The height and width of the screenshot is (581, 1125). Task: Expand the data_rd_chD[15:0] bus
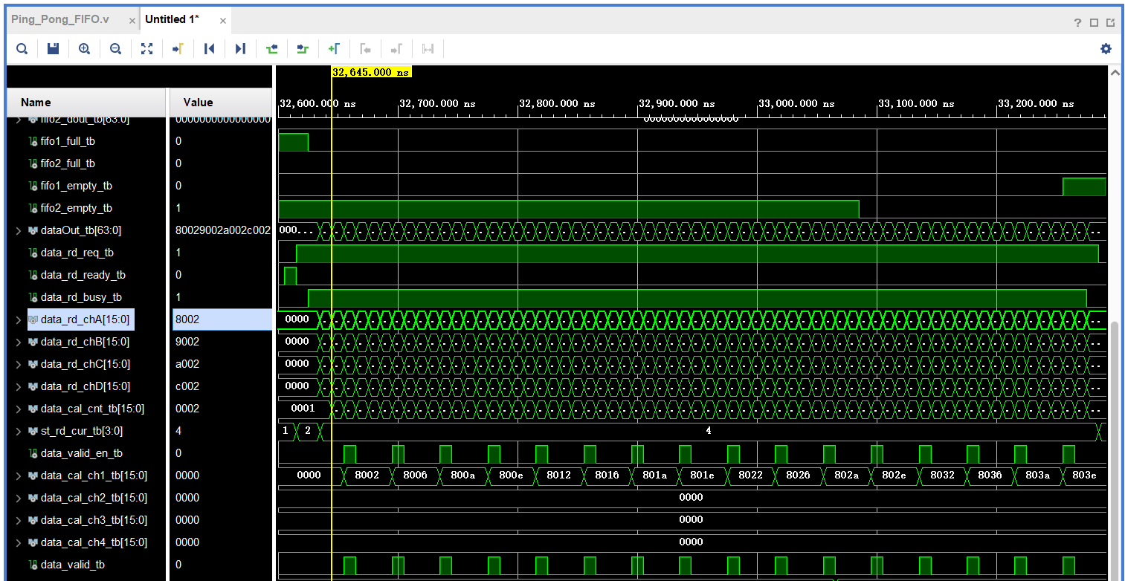19,386
